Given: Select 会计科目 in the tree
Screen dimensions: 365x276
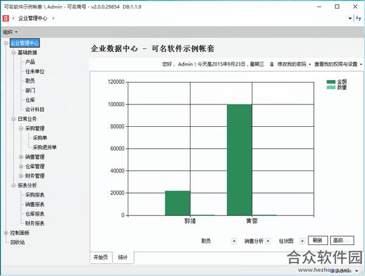Looking at the screenshot, I should pyautogui.click(x=35, y=109).
